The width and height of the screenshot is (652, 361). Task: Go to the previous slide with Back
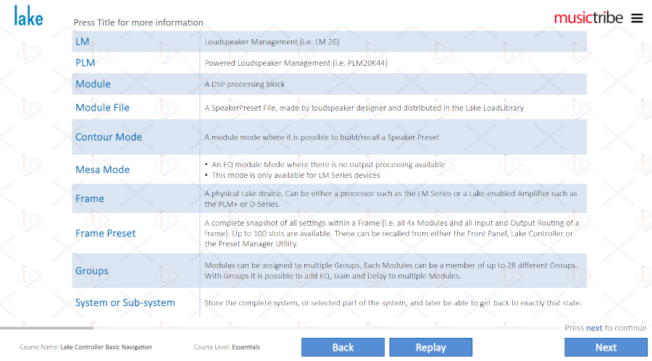point(343,347)
